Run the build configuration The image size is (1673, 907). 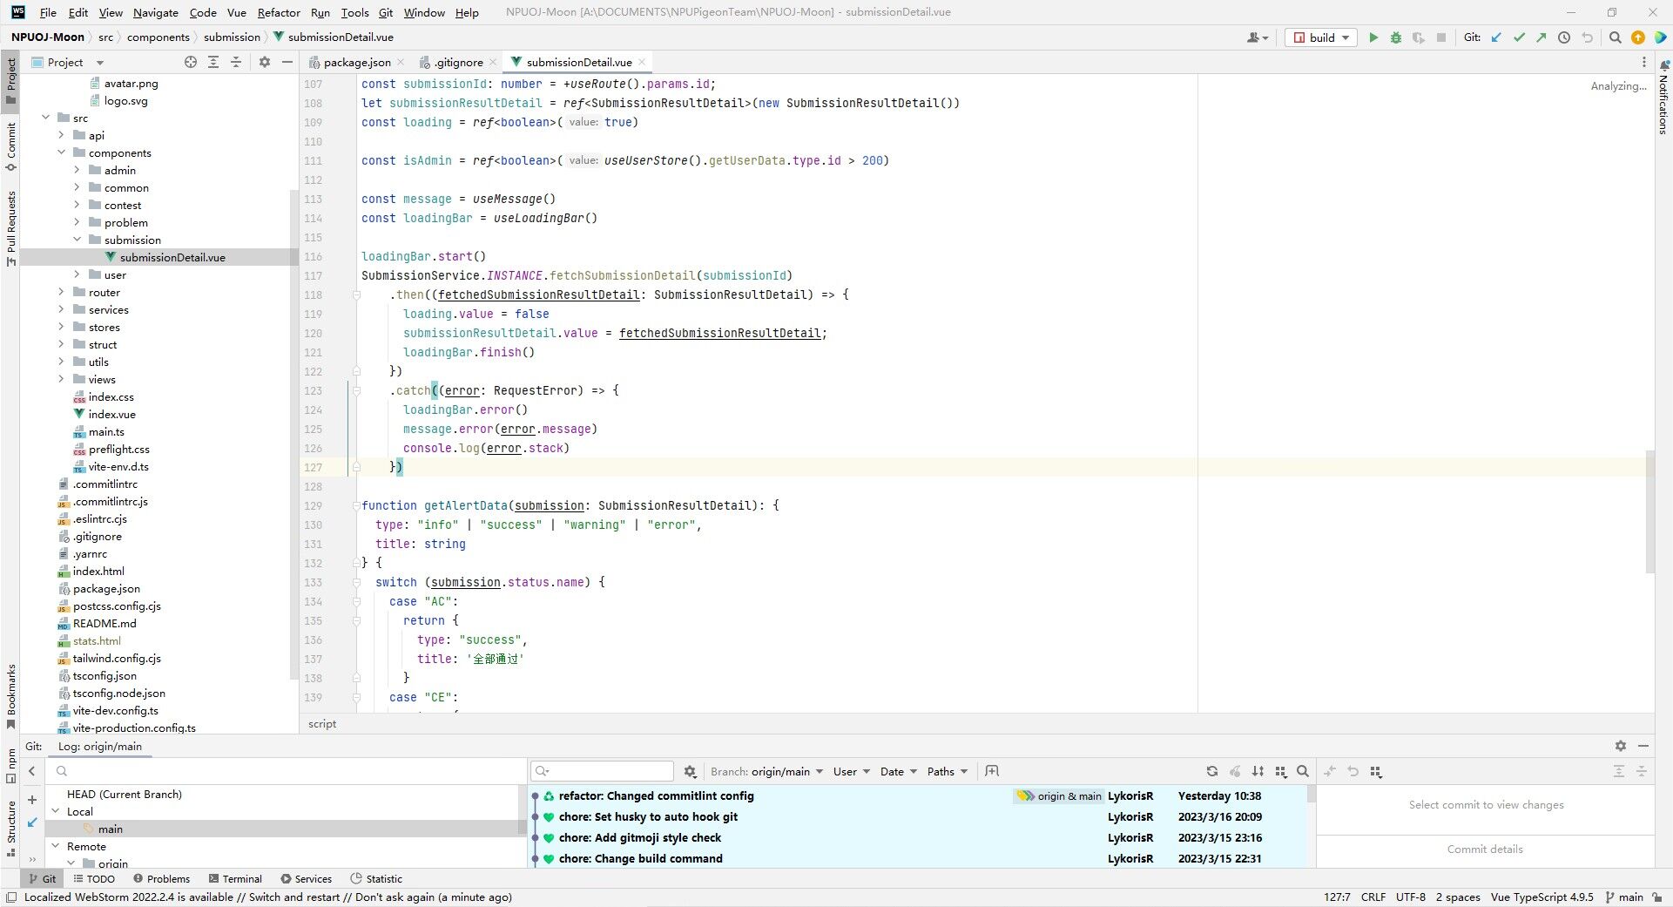click(1373, 37)
